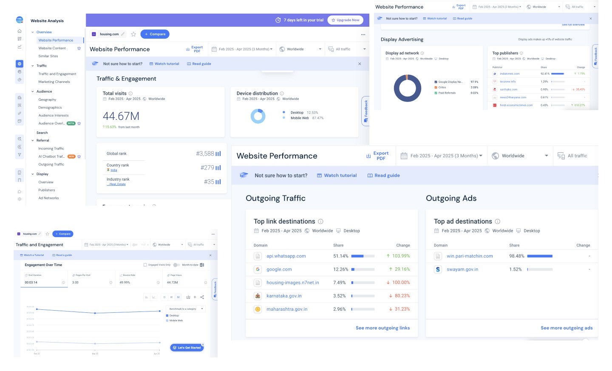Screen dimensions: 612x371
Task: Click share icon above engagement chart
Action: (x=202, y=297)
